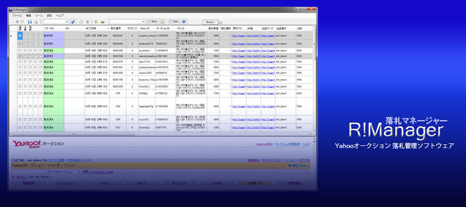The height and width of the screenshot is (207, 466).
Task: Click the horizontal scrollbar of the order grid
Action: [162, 134]
